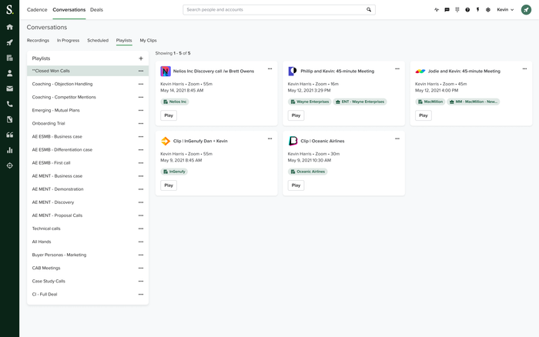Open options menu on Phillip and Kevin card

tap(397, 68)
